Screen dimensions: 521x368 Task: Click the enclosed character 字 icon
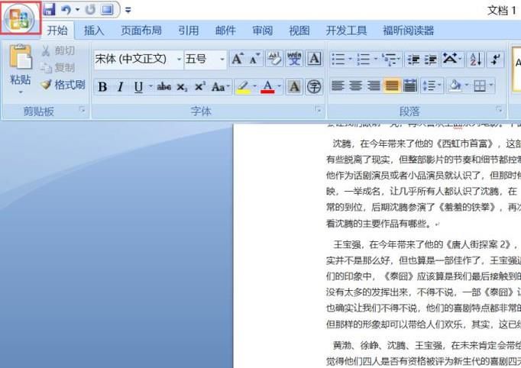[x=314, y=87]
